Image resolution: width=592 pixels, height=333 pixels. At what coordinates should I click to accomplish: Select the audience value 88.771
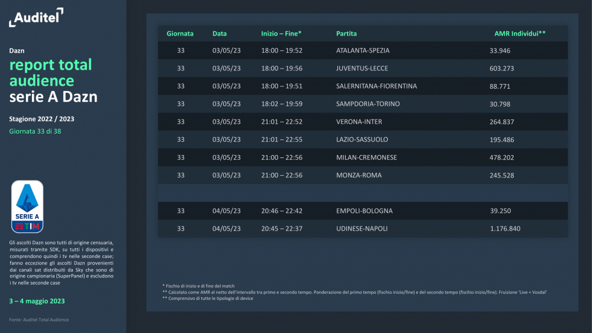pos(500,86)
